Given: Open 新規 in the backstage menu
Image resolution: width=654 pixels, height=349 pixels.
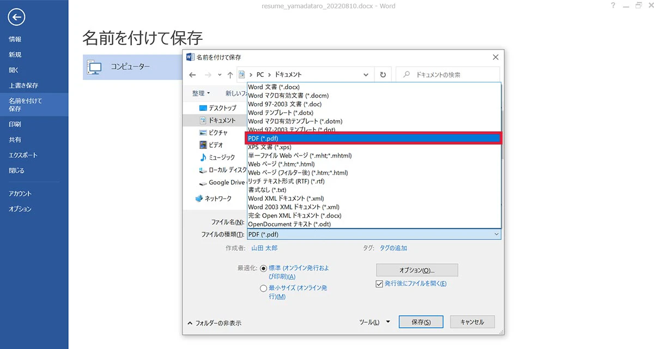Looking at the screenshot, I should point(15,55).
